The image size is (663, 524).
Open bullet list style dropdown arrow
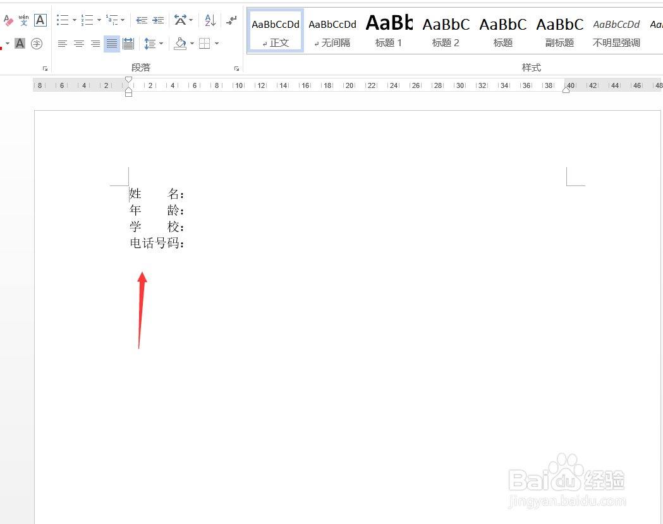point(75,20)
